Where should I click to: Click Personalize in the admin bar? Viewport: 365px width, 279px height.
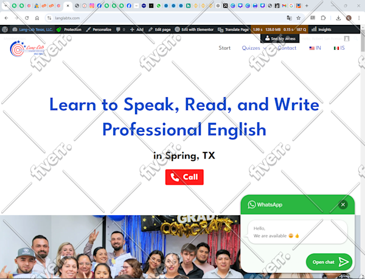99,29
